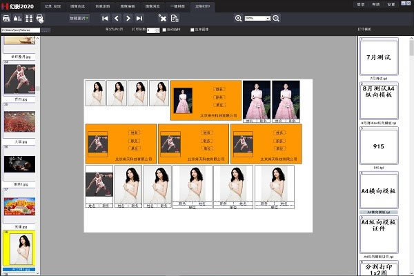Click the delete image icon with X
The width and height of the screenshot is (414, 276).
164,18
